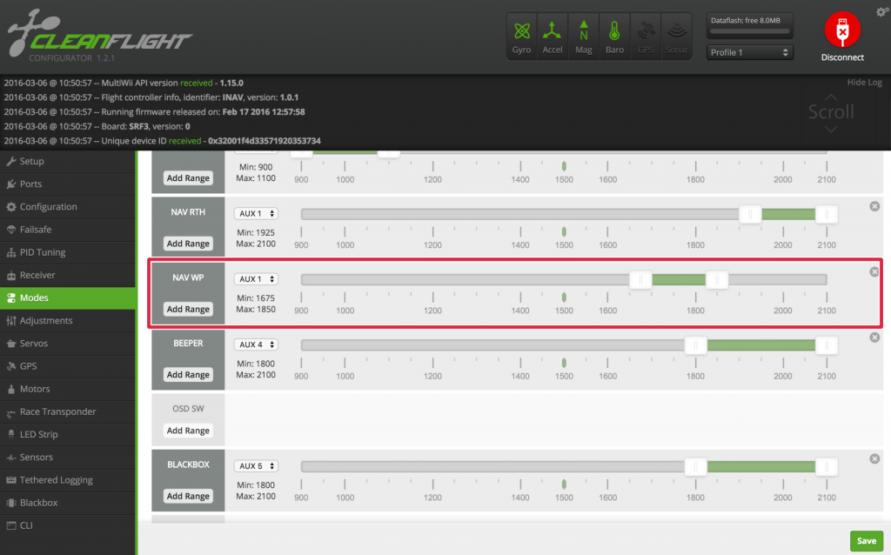This screenshot has width=891, height=555.
Task: Open the AUX channel selector for NAV WP
Action: (x=256, y=278)
